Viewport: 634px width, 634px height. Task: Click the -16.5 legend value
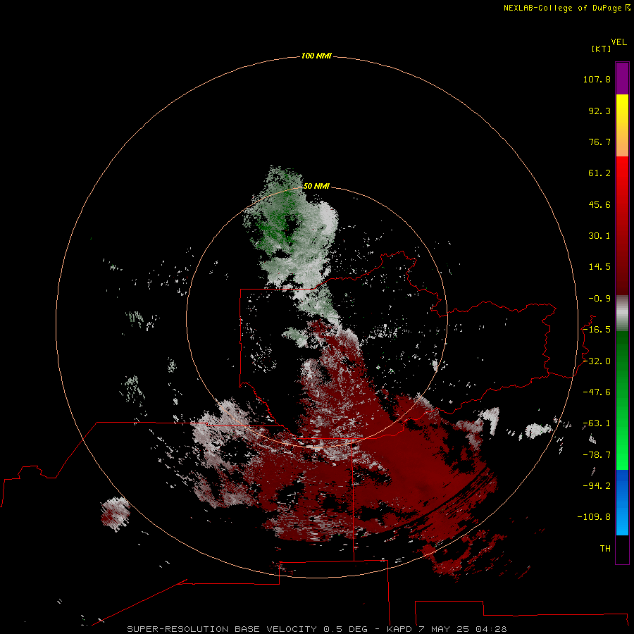click(597, 330)
